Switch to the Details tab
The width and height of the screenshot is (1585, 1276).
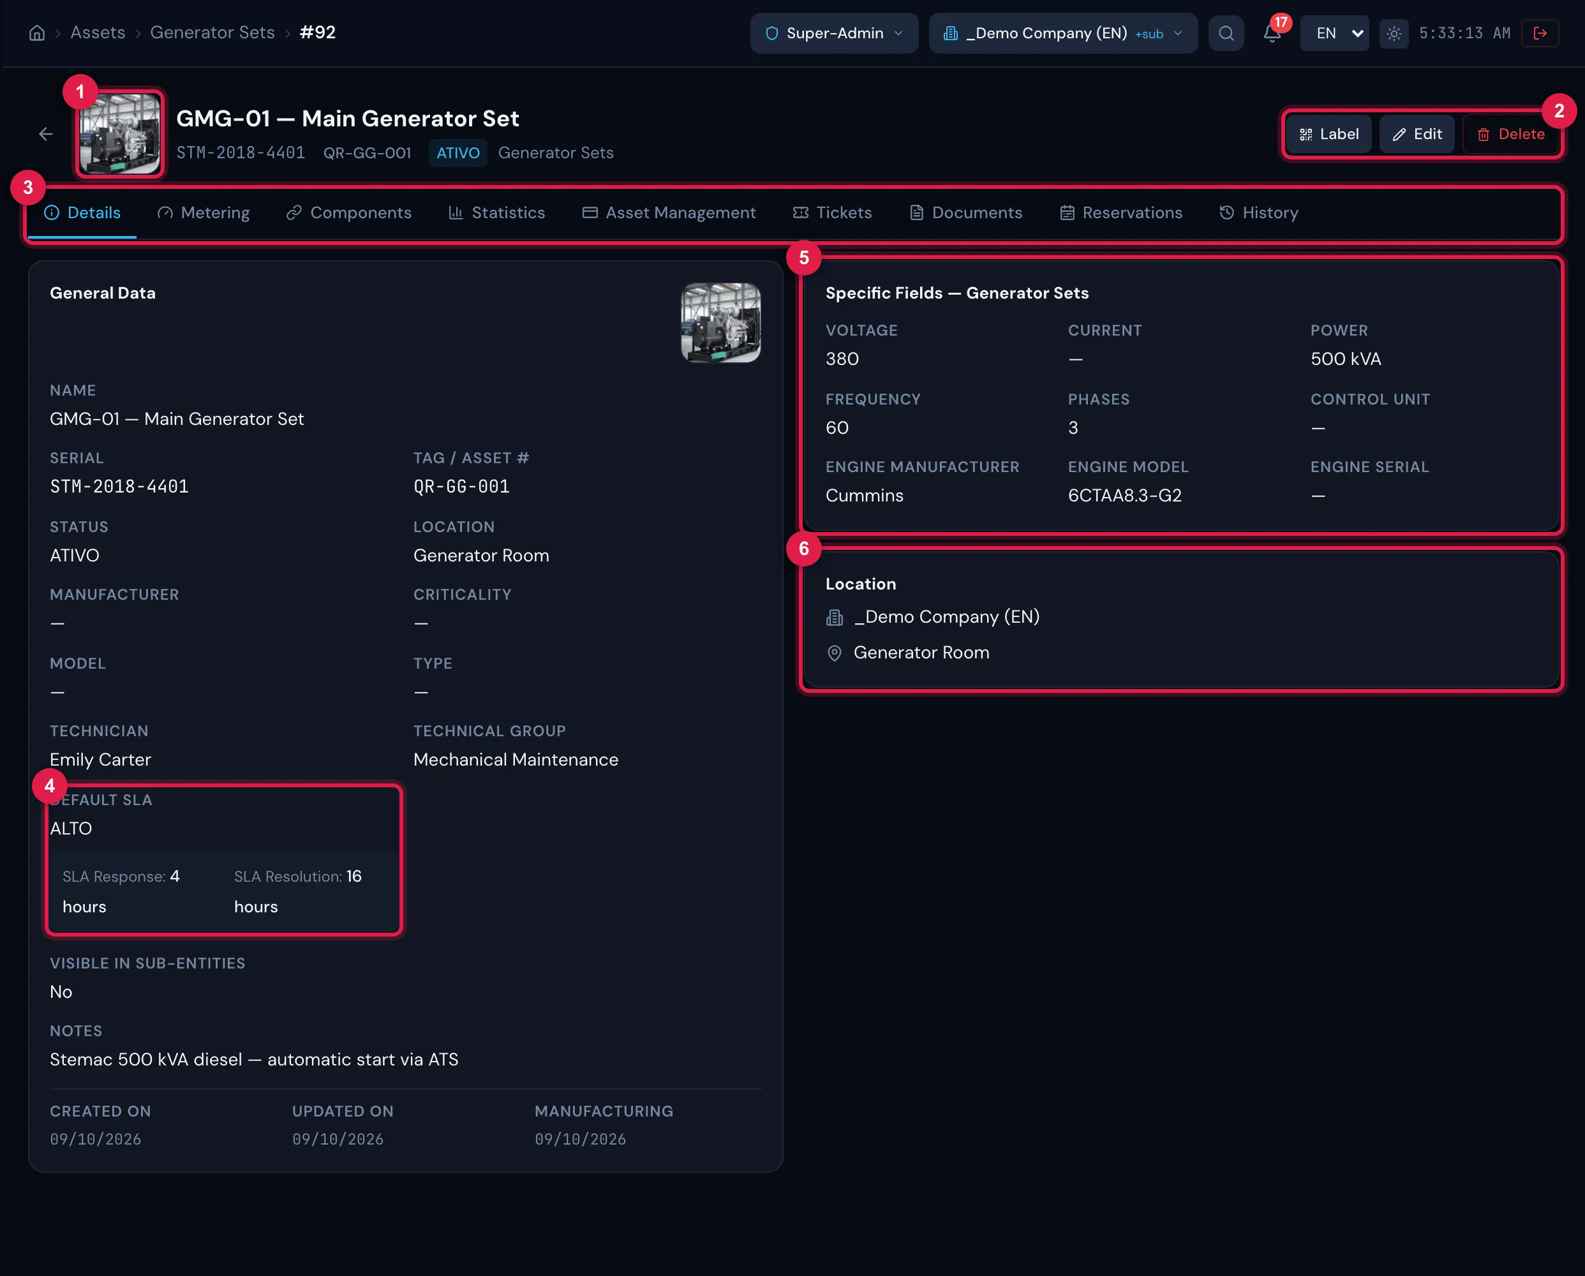[82, 212]
